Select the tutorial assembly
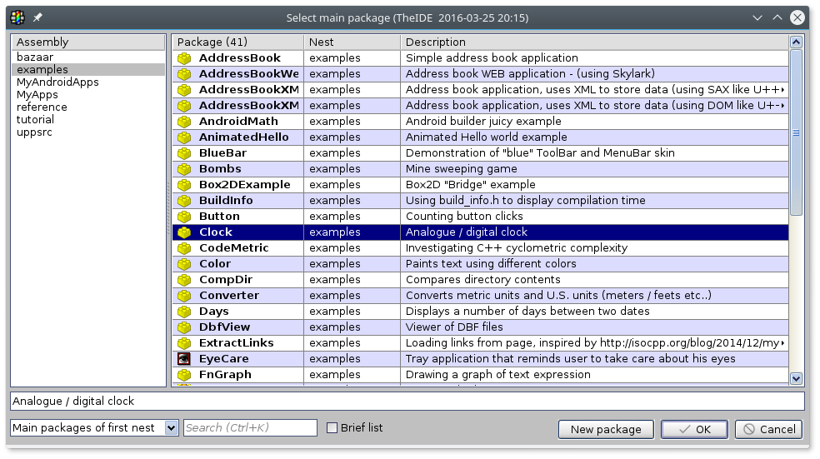 click(36, 120)
